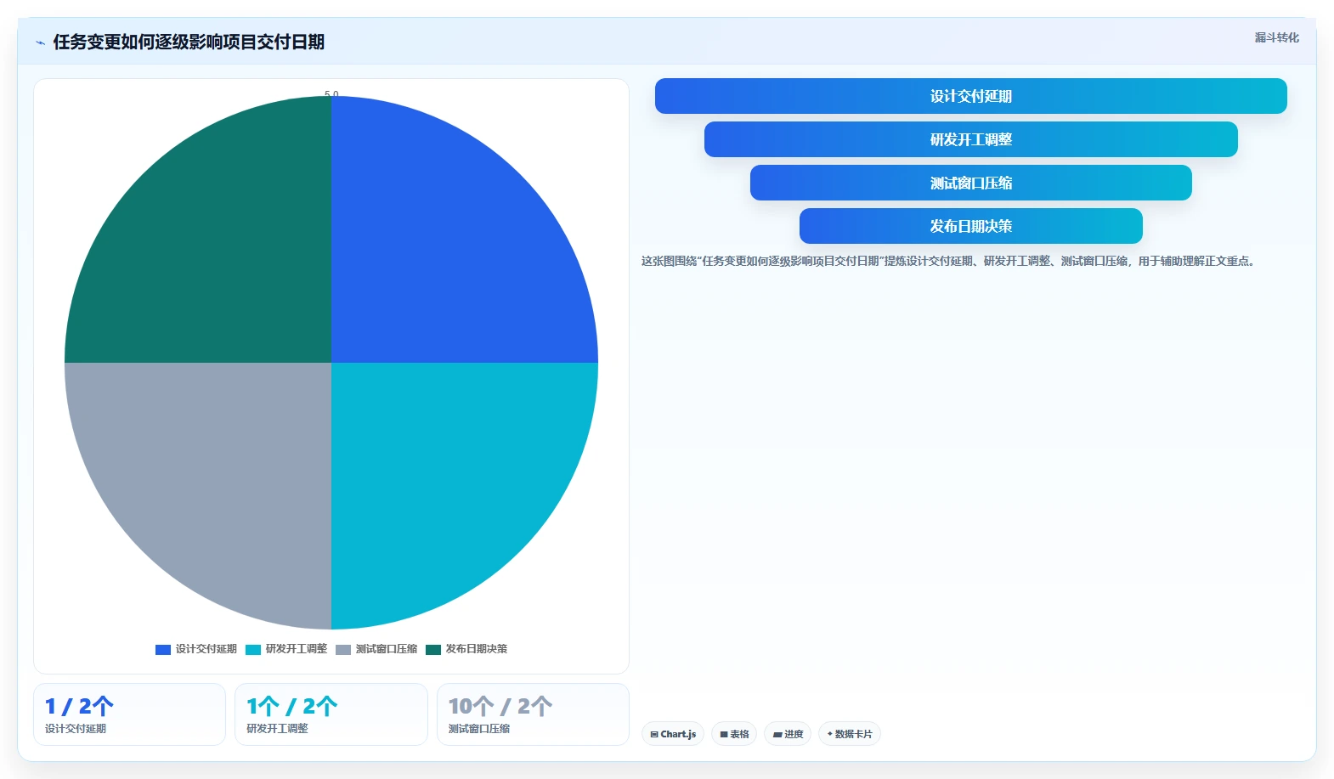Open the 1个 / 2个 研发开工调整 card
This screenshot has height=779, width=1334.
click(331, 714)
